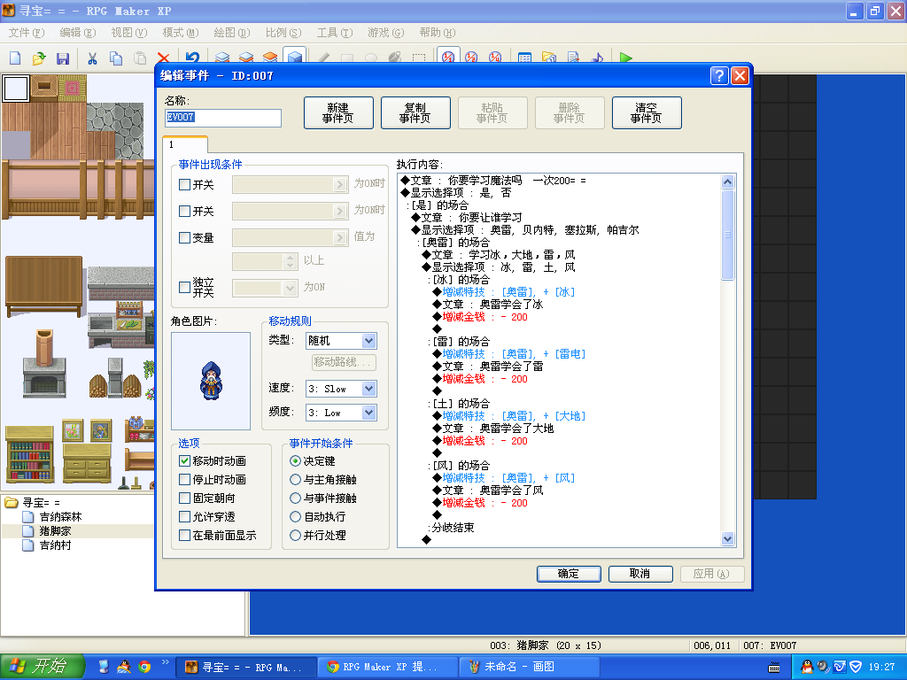Check the 停止时动画 option
Image resolution: width=907 pixels, height=680 pixels.
click(x=184, y=479)
